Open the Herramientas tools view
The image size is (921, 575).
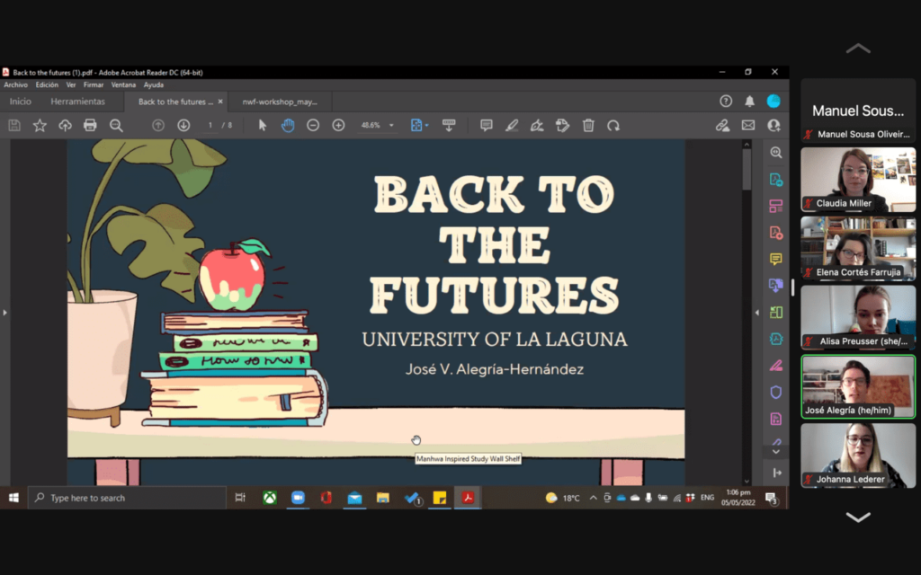[77, 102]
